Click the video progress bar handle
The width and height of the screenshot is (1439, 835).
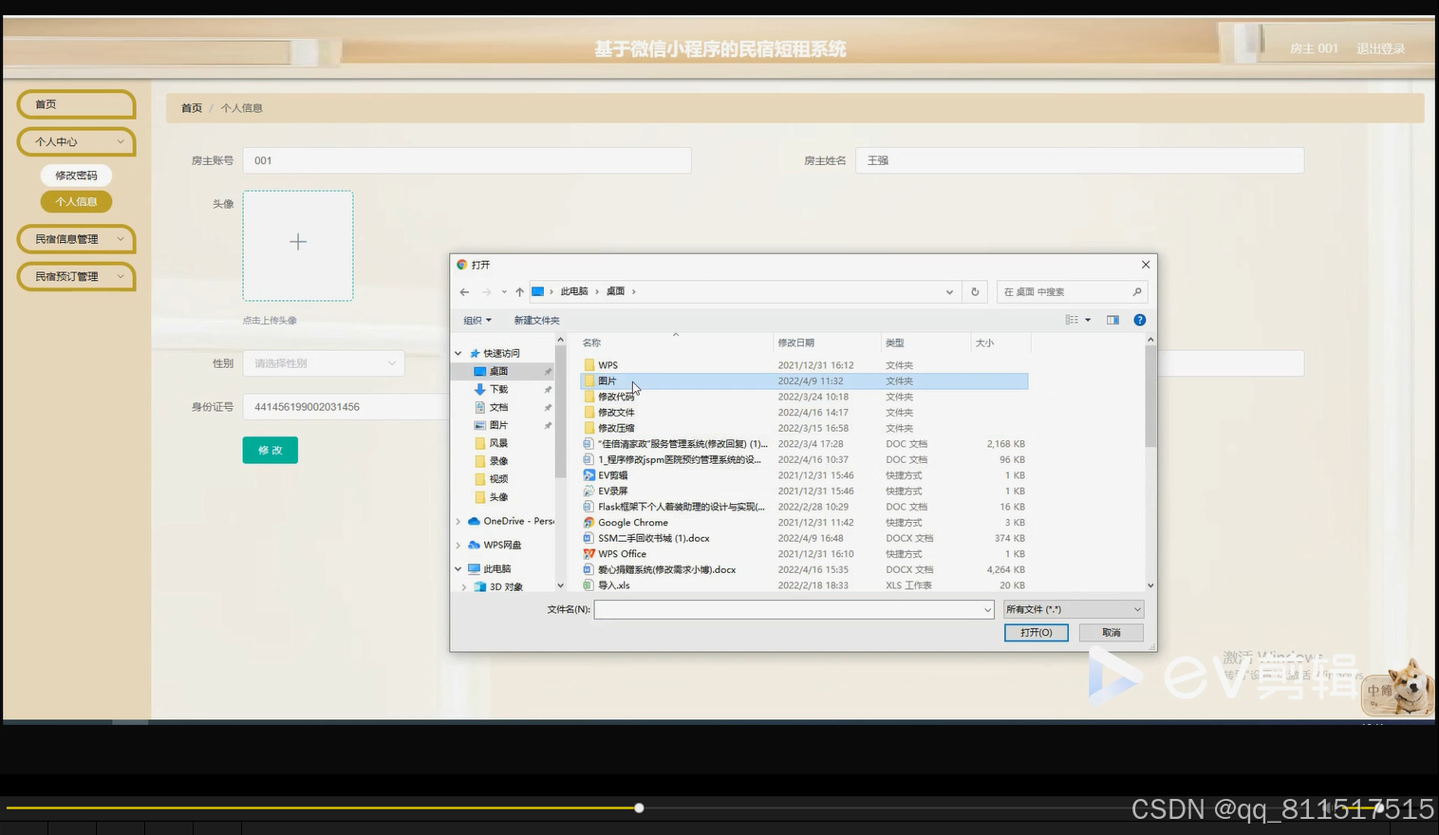(x=639, y=808)
